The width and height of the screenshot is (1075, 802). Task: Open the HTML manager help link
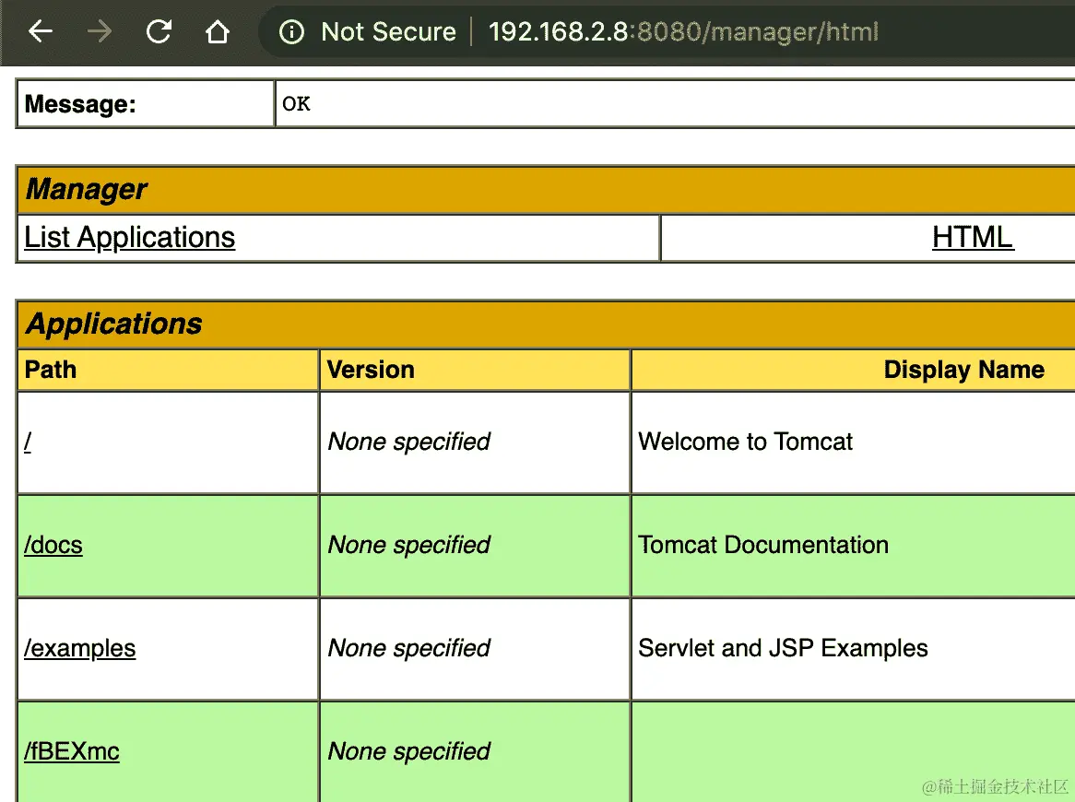click(x=972, y=238)
